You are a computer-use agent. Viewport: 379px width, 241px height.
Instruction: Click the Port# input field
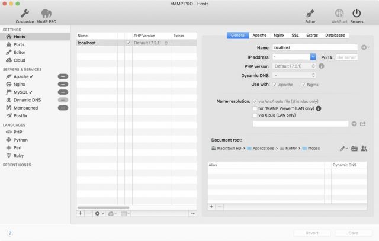[346, 57]
